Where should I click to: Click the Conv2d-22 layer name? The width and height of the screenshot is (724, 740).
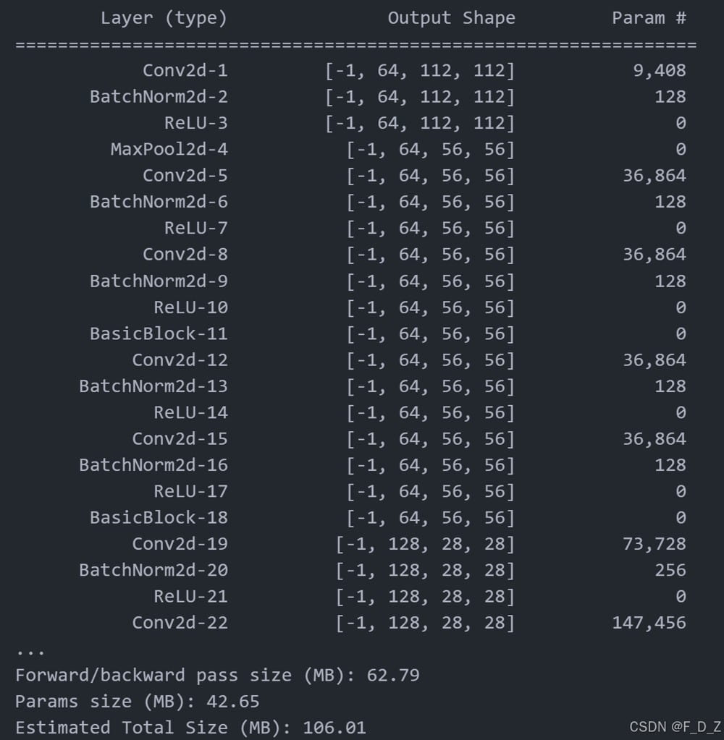tap(180, 622)
